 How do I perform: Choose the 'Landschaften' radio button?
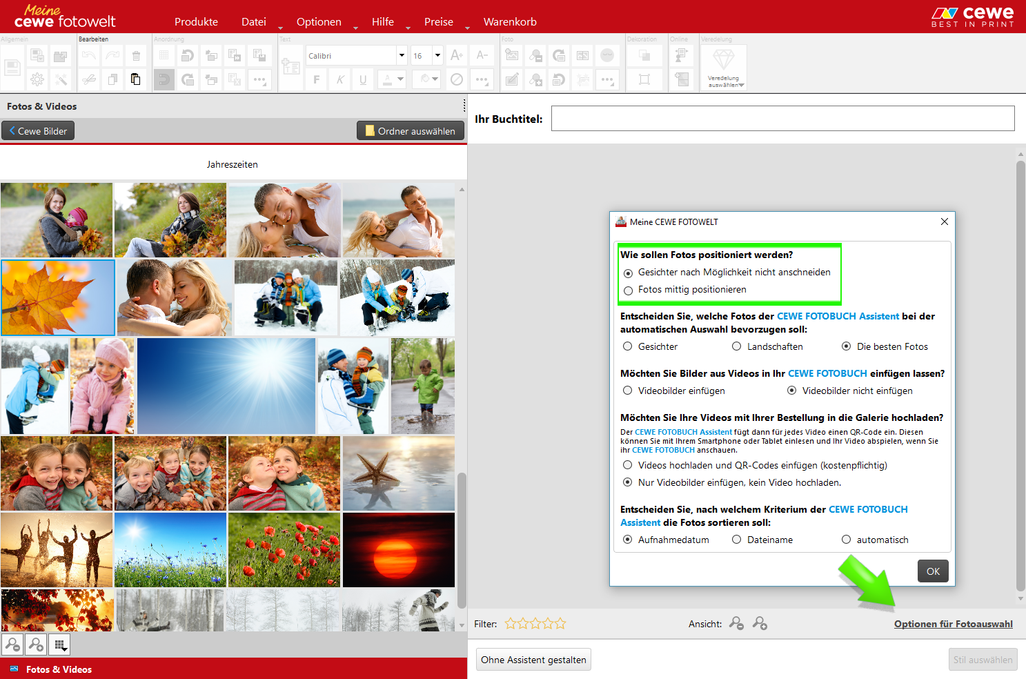(737, 346)
